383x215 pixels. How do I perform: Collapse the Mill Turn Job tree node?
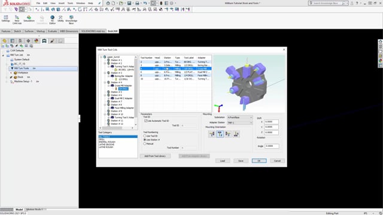pyautogui.click(x=3, y=55)
